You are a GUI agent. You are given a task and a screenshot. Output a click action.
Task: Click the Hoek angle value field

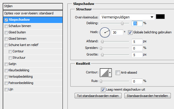coord(117,32)
